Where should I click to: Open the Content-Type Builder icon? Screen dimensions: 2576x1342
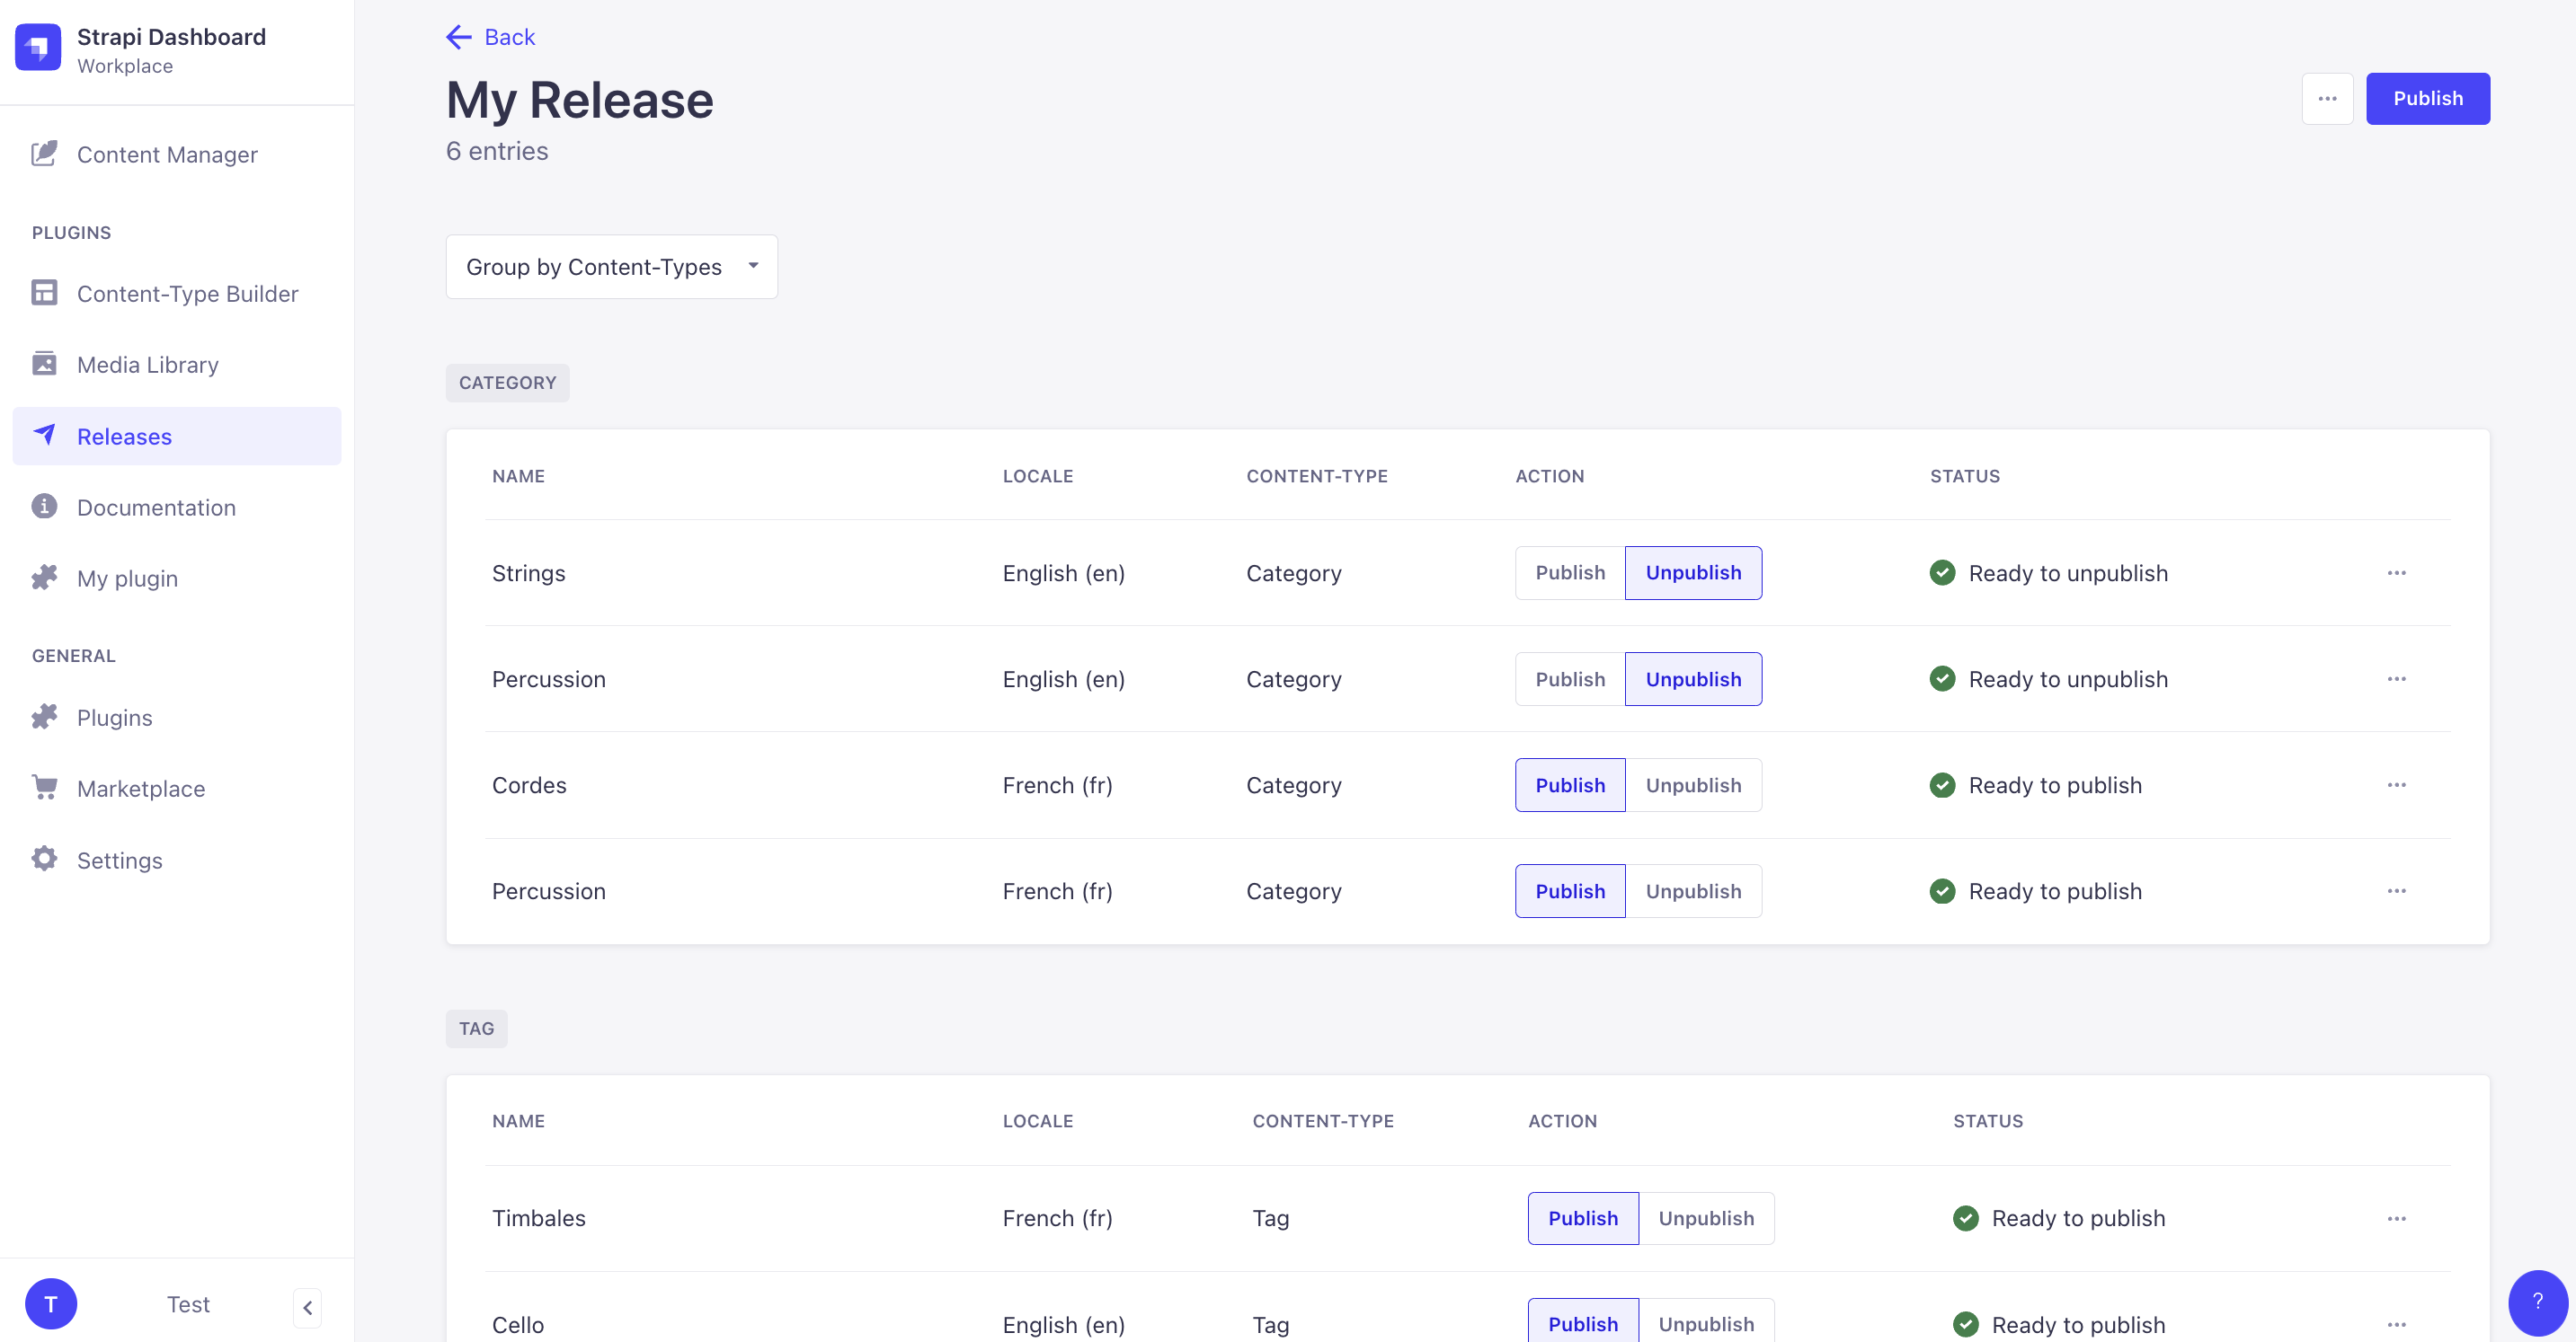[x=44, y=293]
